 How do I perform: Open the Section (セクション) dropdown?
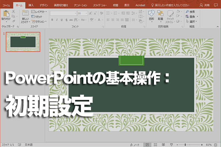coord(39,22)
